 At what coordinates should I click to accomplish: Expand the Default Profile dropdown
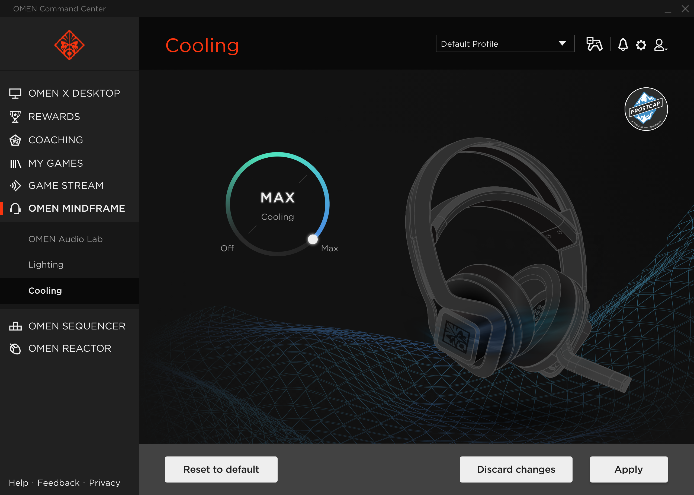pos(505,44)
